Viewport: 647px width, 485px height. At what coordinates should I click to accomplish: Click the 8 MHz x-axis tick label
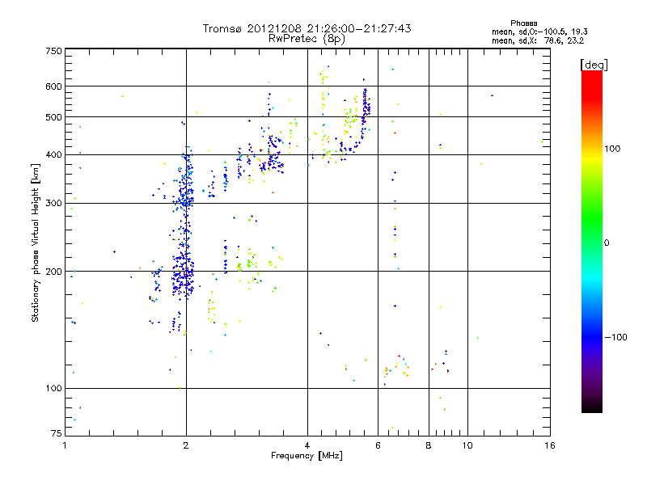pyautogui.click(x=429, y=445)
